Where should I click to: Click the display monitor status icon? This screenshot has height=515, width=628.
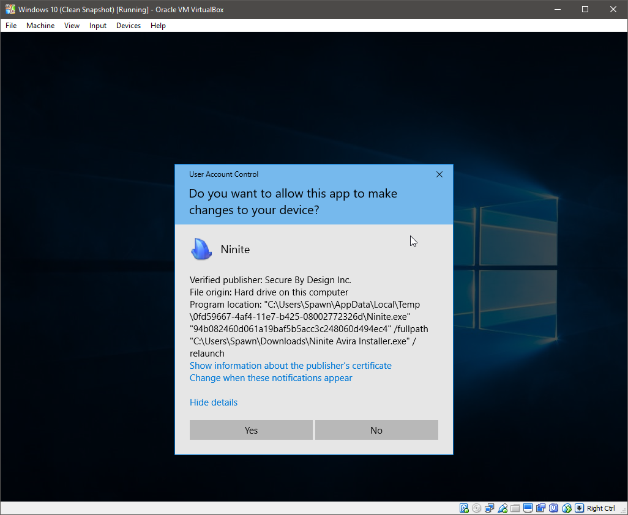[x=528, y=508]
